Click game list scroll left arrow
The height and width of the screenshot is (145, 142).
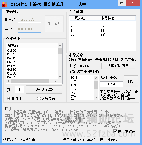coord(9,81)
